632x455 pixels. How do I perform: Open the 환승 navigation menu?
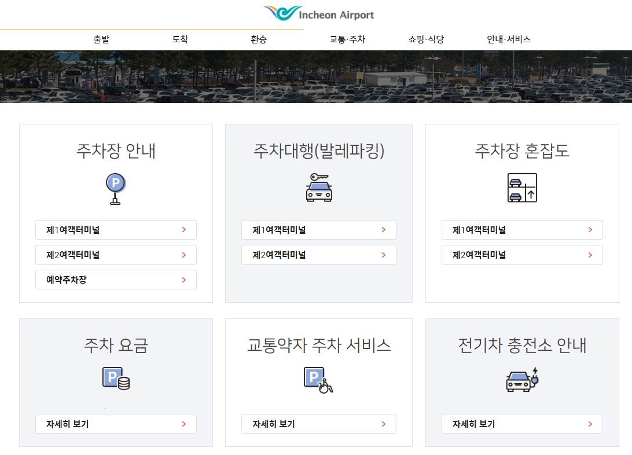(259, 39)
